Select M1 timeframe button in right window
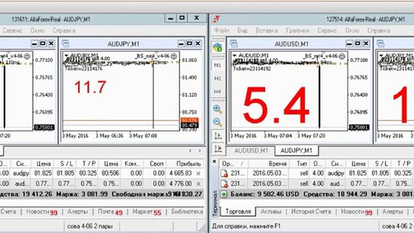Viewport: 414px width, 233px height. [x=217, y=65]
